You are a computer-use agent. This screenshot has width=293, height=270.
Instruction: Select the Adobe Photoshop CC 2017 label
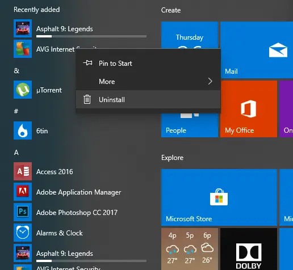tap(77, 213)
